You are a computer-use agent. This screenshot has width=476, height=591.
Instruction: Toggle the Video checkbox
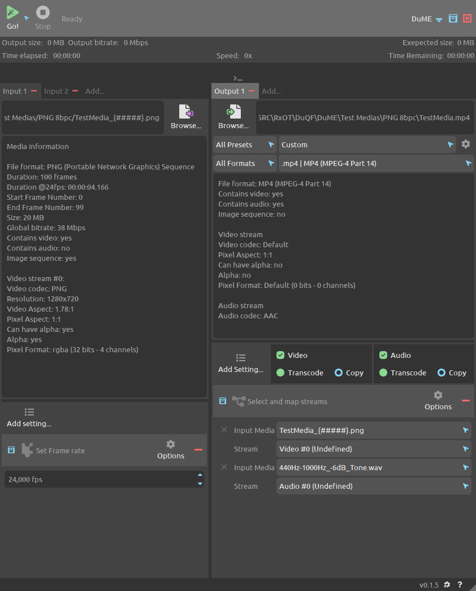[280, 355]
